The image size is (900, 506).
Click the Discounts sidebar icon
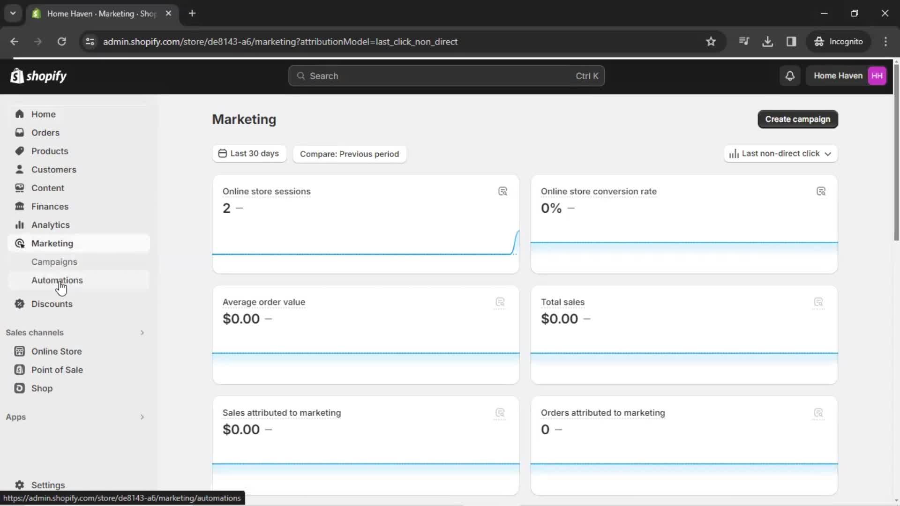click(19, 304)
